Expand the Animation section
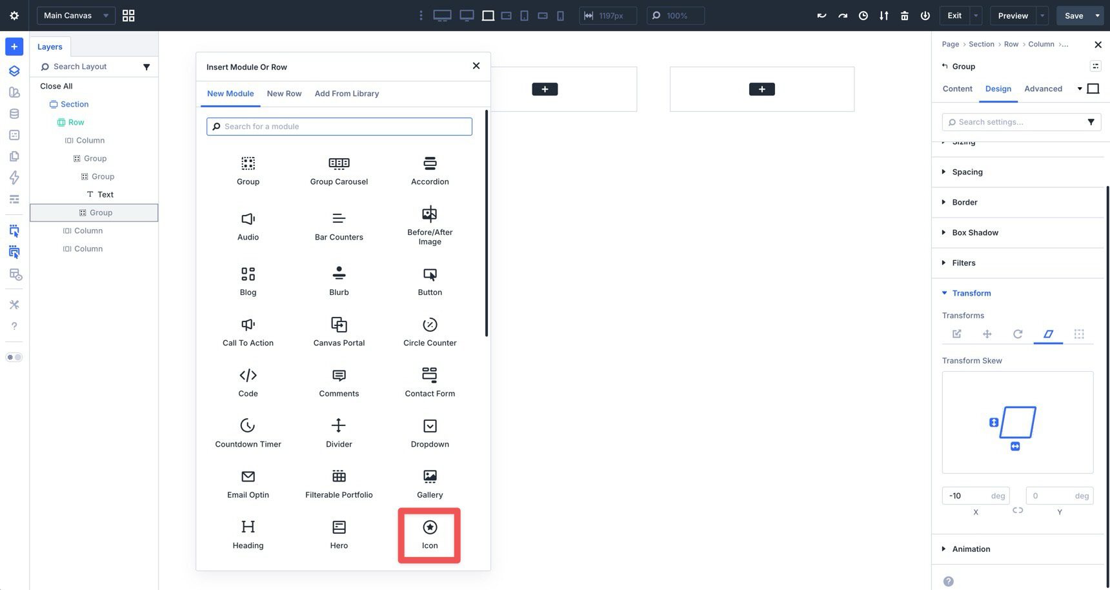Viewport: 1110px width, 590px height. tap(971, 549)
